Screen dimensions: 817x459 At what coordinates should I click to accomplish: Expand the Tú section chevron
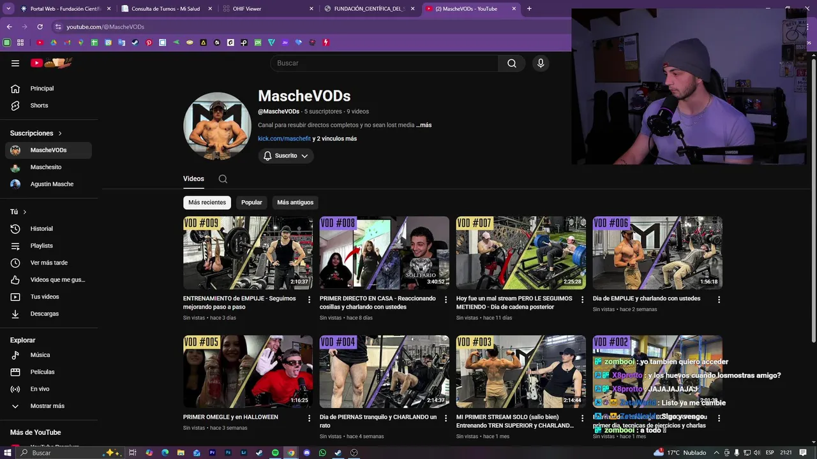click(25, 212)
